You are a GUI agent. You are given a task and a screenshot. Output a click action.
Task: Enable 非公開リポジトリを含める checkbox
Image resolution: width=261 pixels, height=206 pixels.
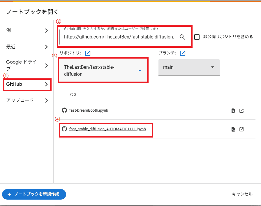197,37
